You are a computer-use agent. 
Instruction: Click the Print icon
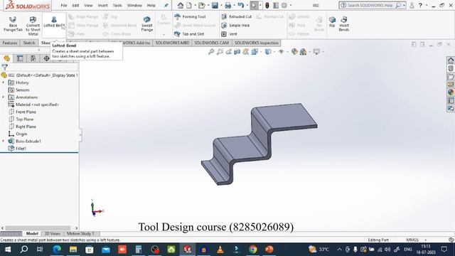(x=228, y=5)
